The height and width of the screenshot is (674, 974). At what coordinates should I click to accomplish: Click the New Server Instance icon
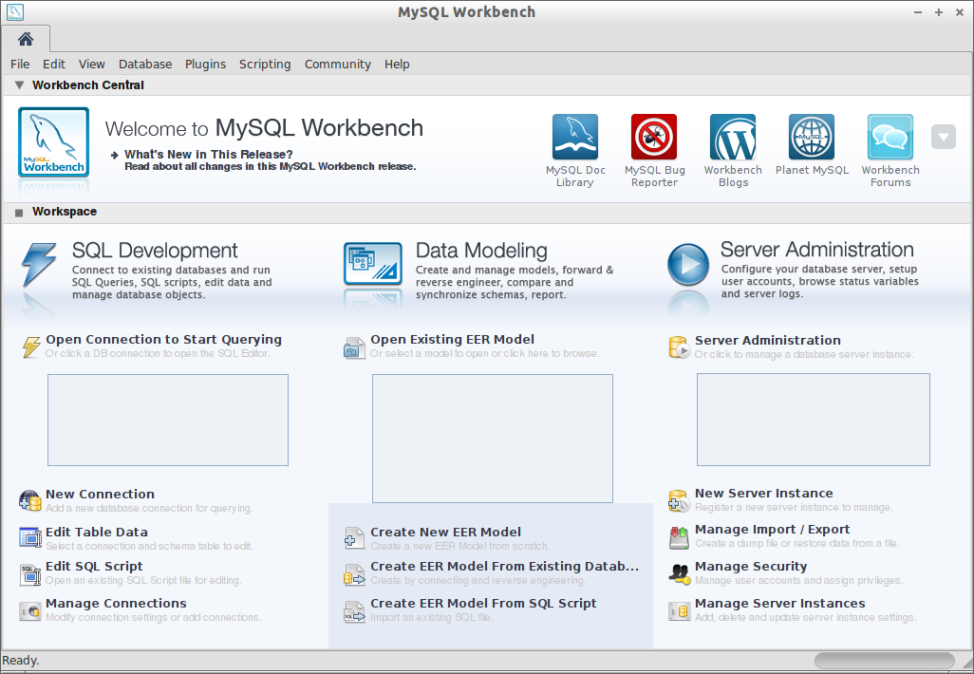coord(679,500)
